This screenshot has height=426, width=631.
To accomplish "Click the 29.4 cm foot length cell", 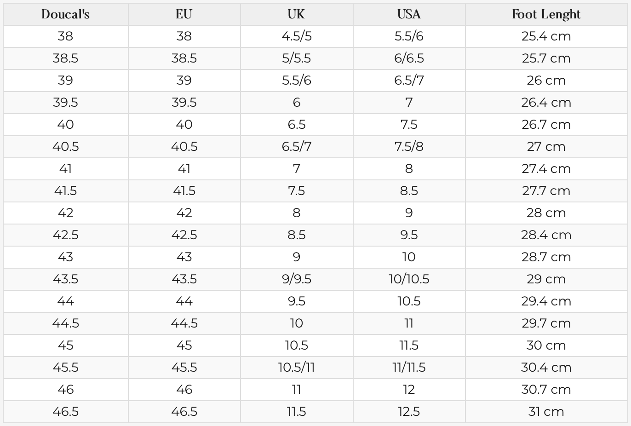I will [x=546, y=301].
